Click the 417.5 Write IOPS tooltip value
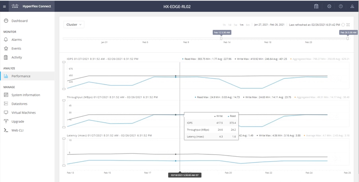The image size is (359, 182). (219, 123)
